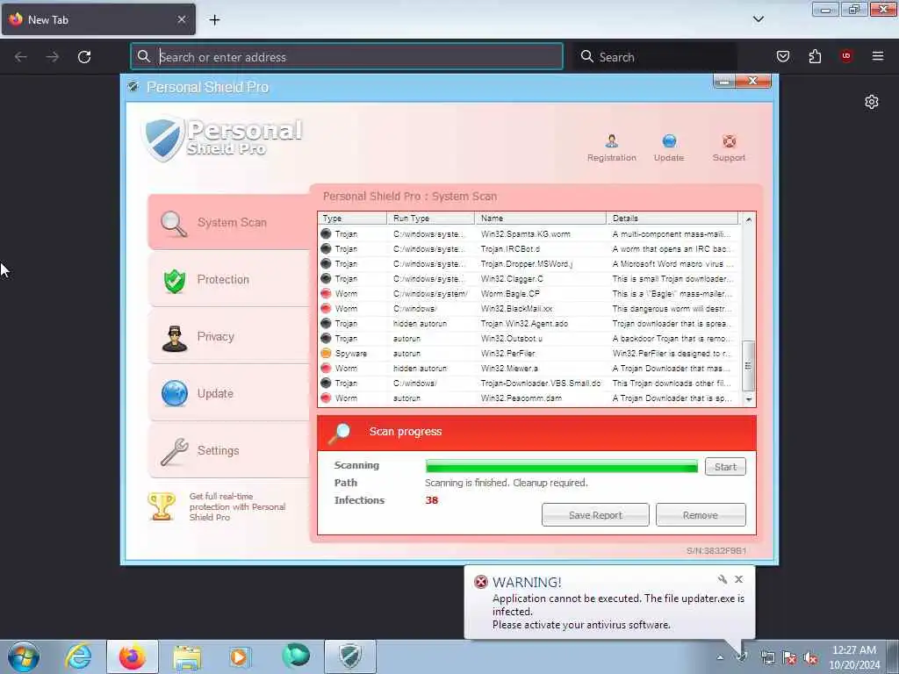Open the warning balloon wrench options icon
The height and width of the screenshot is (674, 899).
pyautogui.click(x=722, y=579)
